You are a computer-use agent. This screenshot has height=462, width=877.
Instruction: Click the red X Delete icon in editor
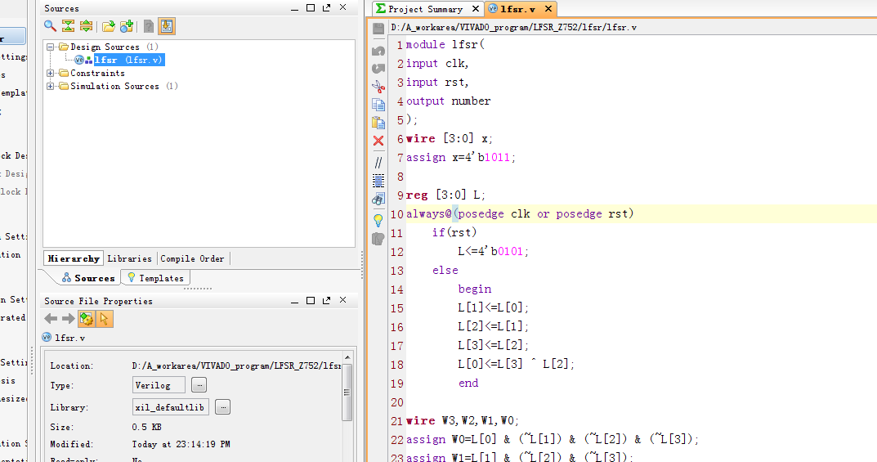pyautogui.click(x=378, y=141)
